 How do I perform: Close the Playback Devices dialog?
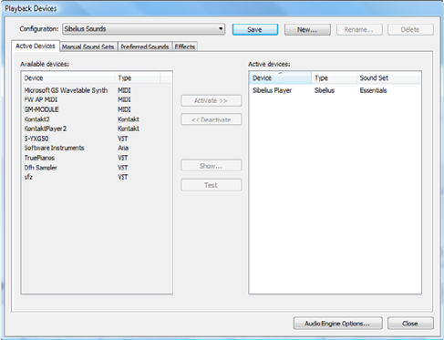pos(410,324)
